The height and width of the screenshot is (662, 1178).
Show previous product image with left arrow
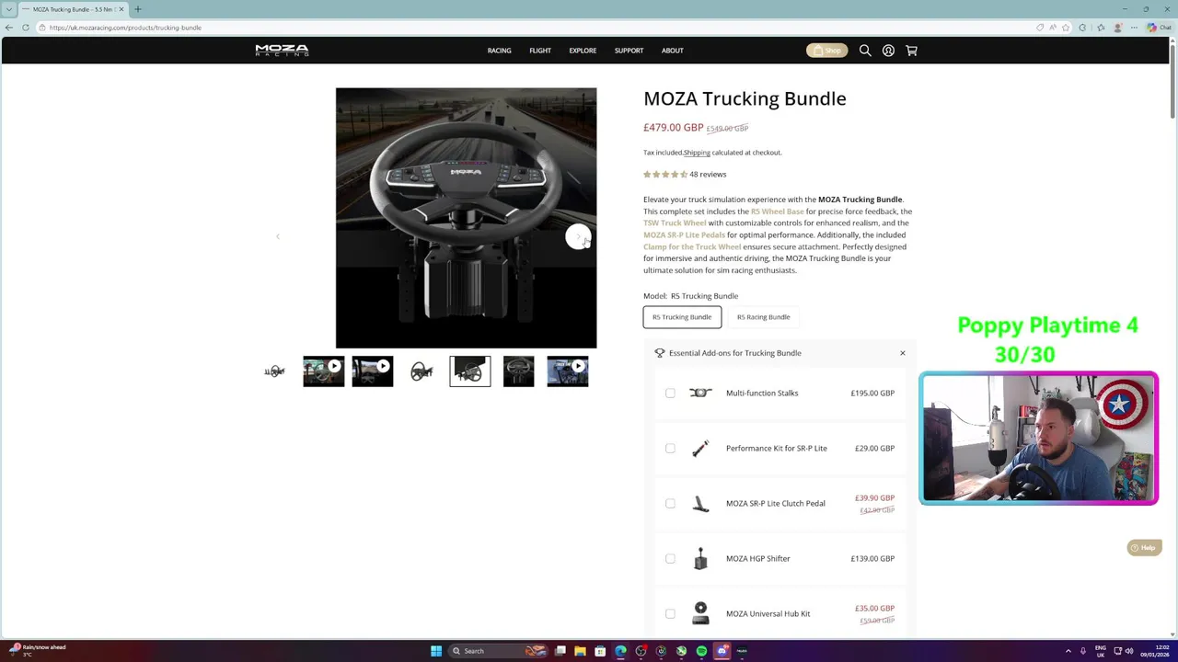coord(278,236)
